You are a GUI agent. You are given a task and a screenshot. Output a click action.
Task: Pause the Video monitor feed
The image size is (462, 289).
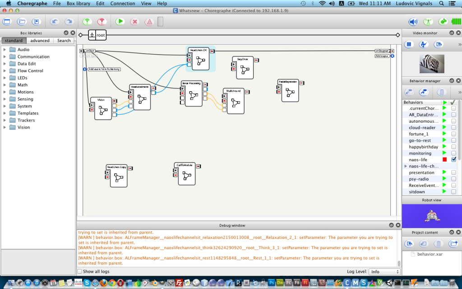coord(409,45)
